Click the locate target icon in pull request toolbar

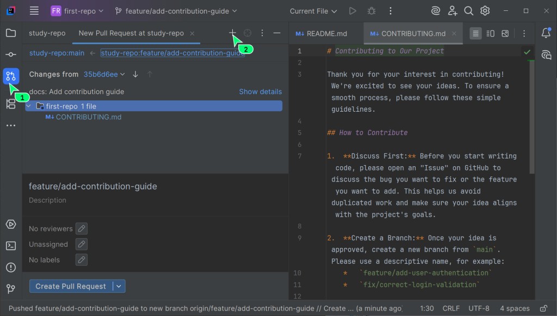(x=247, y=33)
